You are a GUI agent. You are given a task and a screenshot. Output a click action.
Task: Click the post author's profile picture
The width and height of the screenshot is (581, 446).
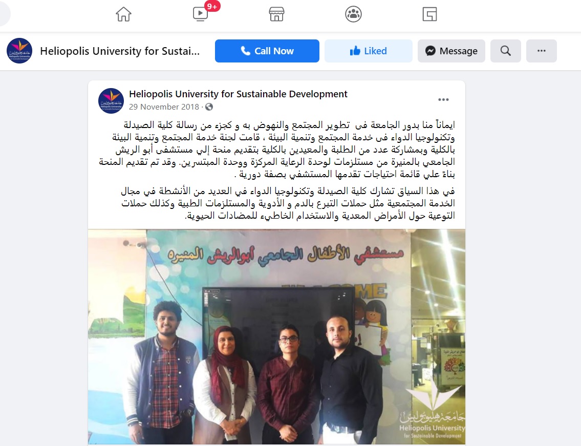click(111, 100)
